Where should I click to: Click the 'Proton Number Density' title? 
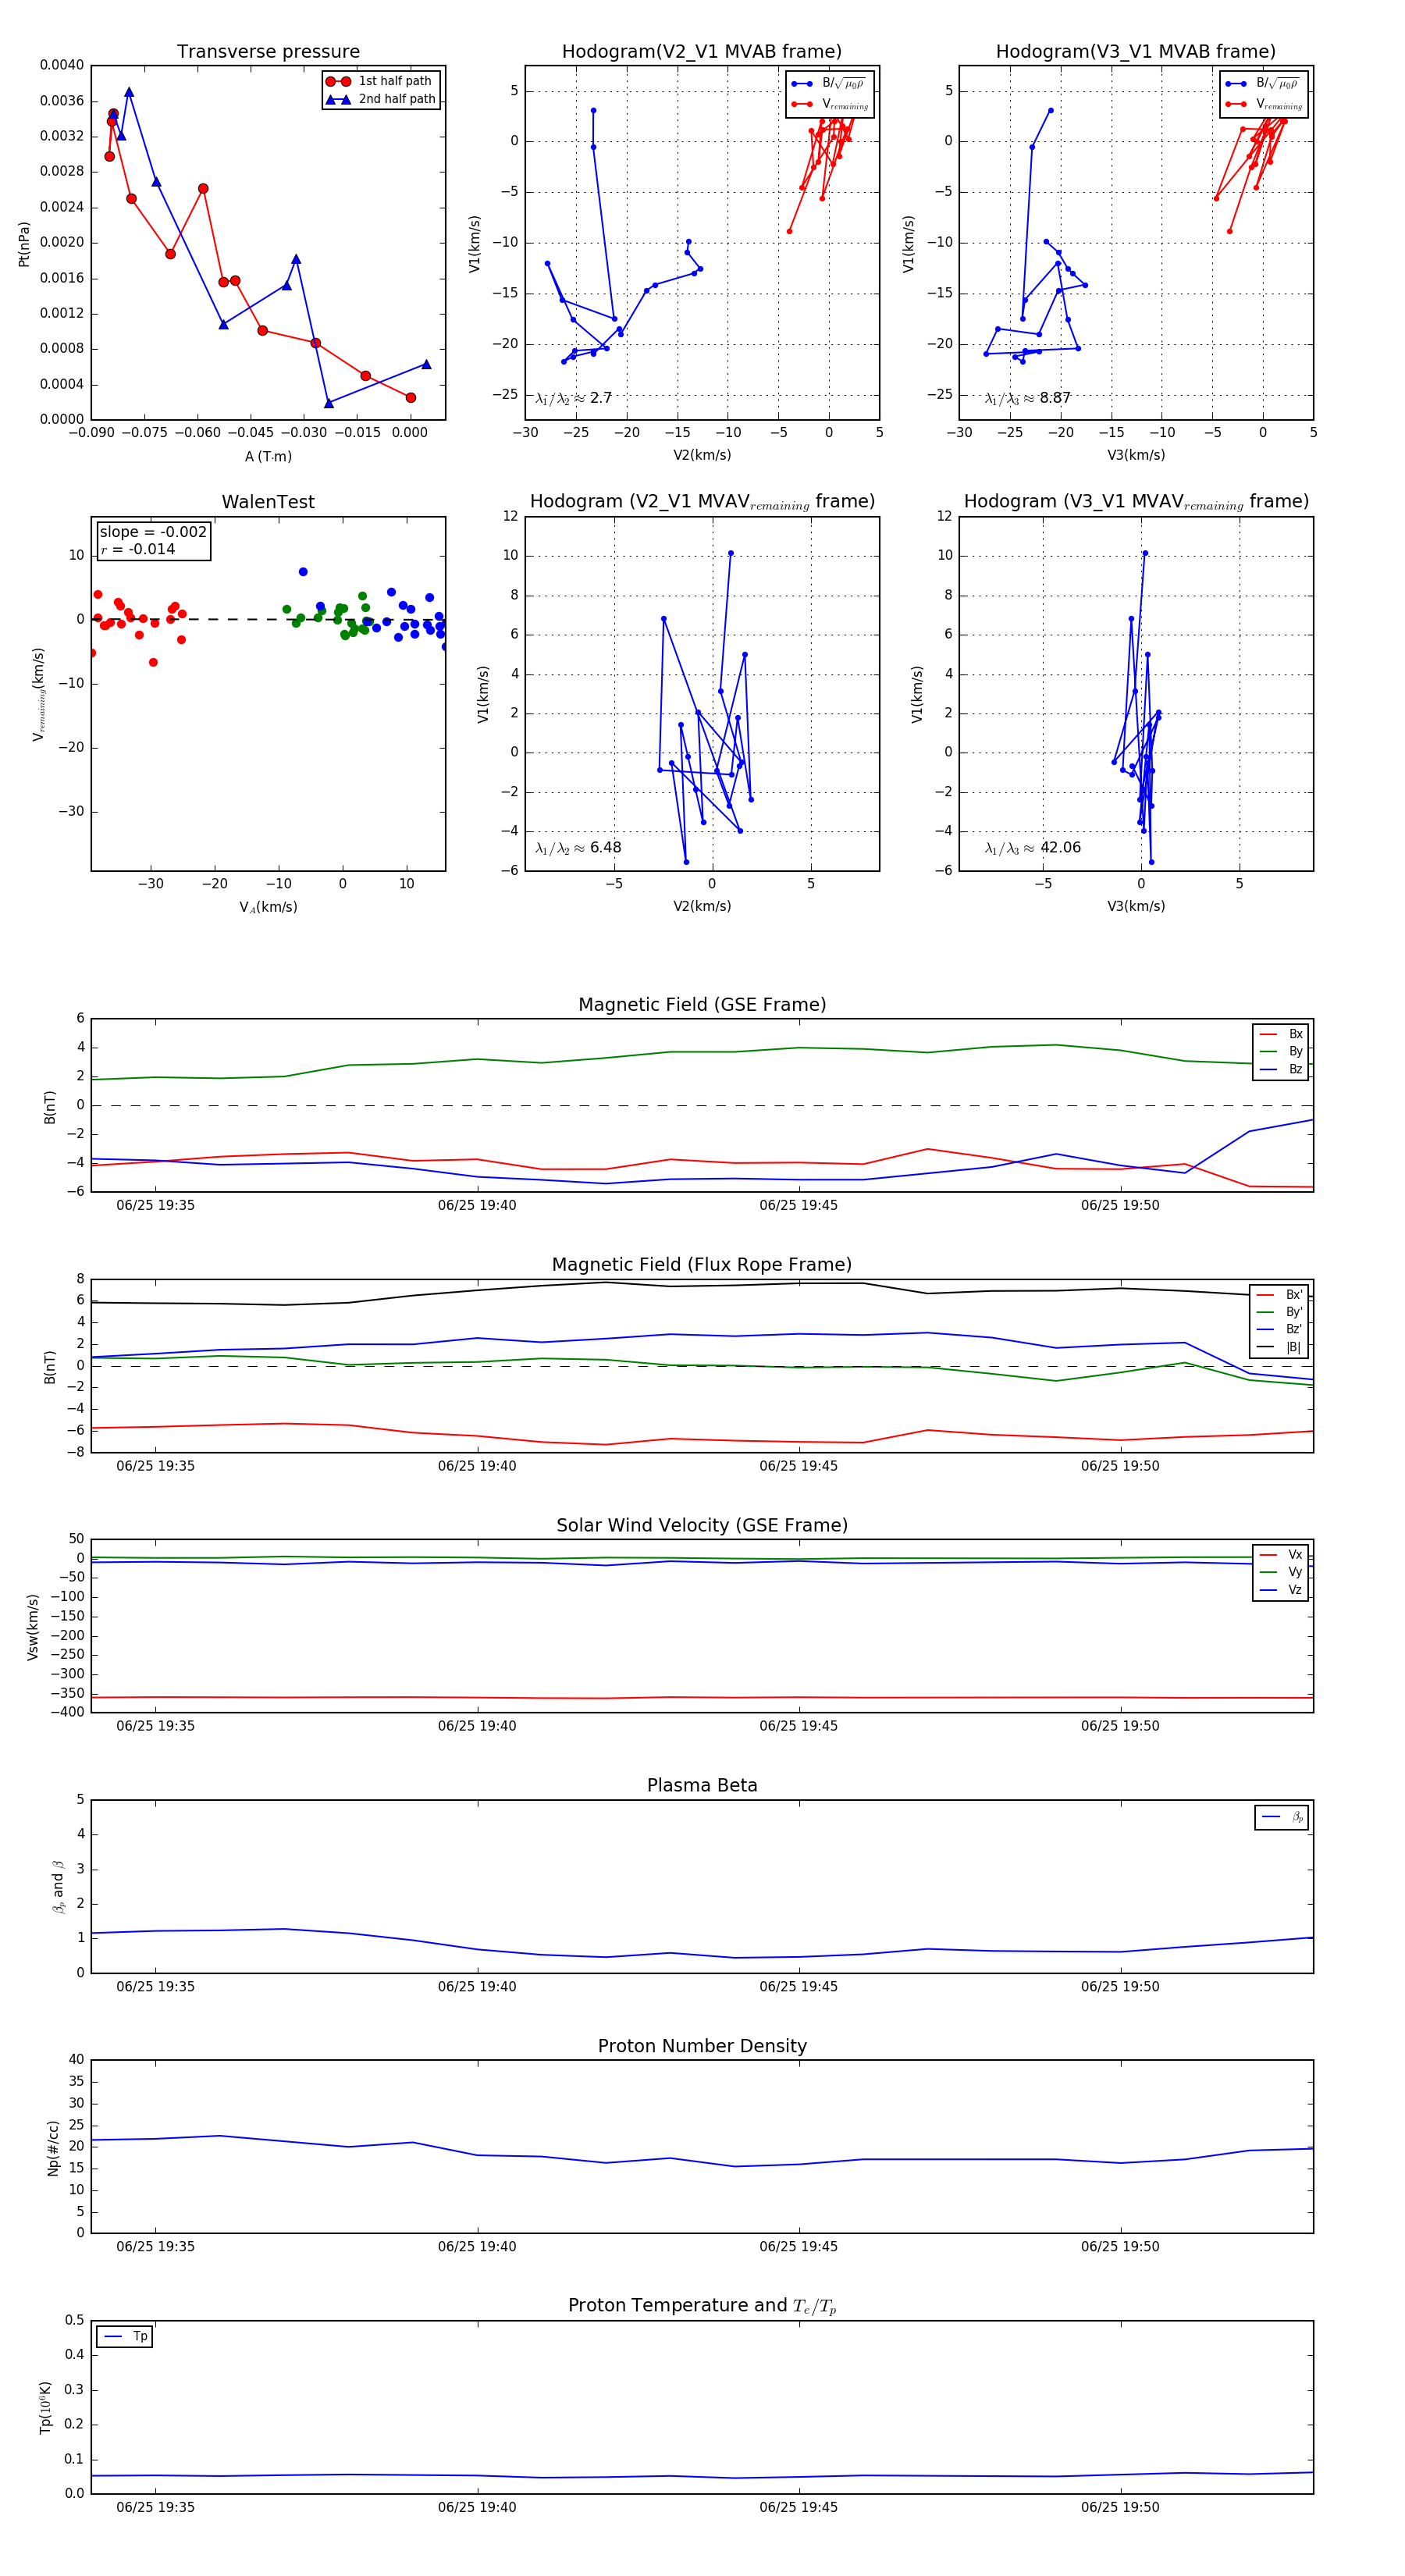pos(702,2046)
